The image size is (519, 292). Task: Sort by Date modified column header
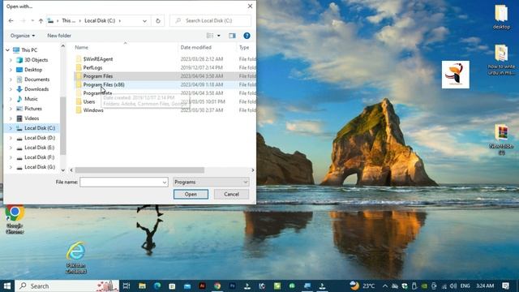tap(196, 47)
